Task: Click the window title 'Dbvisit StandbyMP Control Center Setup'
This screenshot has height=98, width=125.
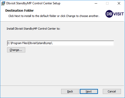Action: (33, 3)
